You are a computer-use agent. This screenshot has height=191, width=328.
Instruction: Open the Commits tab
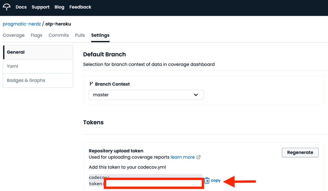(x=58, y=35)
